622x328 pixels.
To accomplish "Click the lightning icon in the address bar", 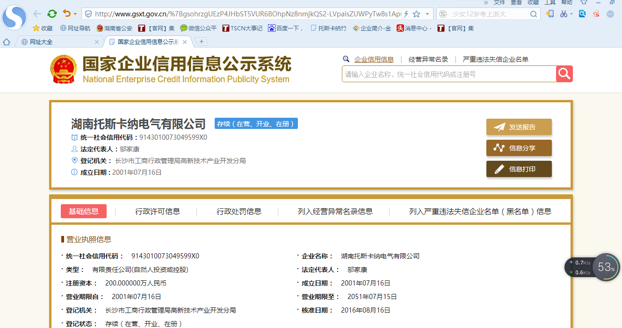I will click(406, 14).
